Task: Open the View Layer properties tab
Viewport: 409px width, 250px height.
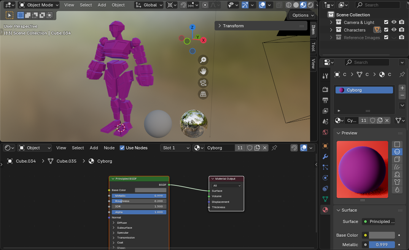Action: pos(325,111)
